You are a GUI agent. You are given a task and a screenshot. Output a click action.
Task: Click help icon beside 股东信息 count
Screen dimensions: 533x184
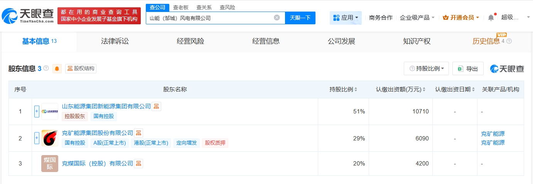(x=46, y=69)
